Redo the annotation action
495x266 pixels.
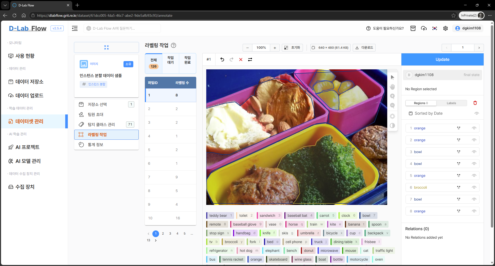point(232,60)
